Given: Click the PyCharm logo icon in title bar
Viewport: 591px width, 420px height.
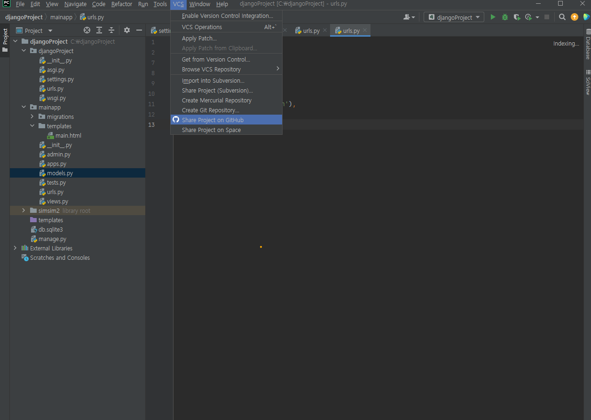Looking at the screenshot, I should 7,4.
